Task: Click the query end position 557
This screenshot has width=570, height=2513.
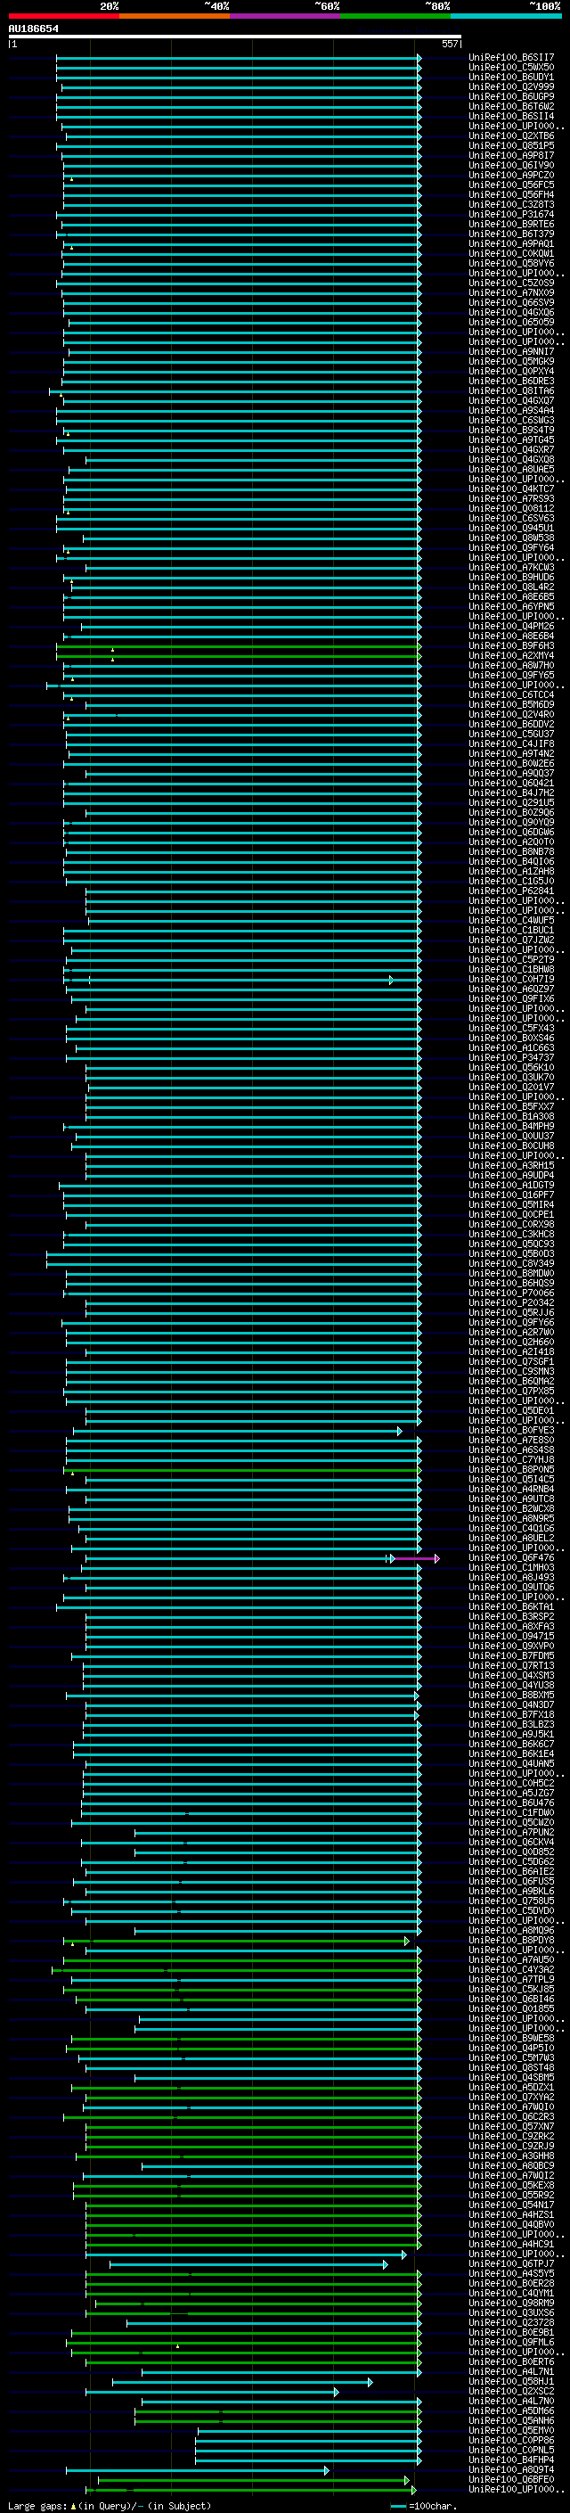Action: pyautogui.click(x=449, y=44)
